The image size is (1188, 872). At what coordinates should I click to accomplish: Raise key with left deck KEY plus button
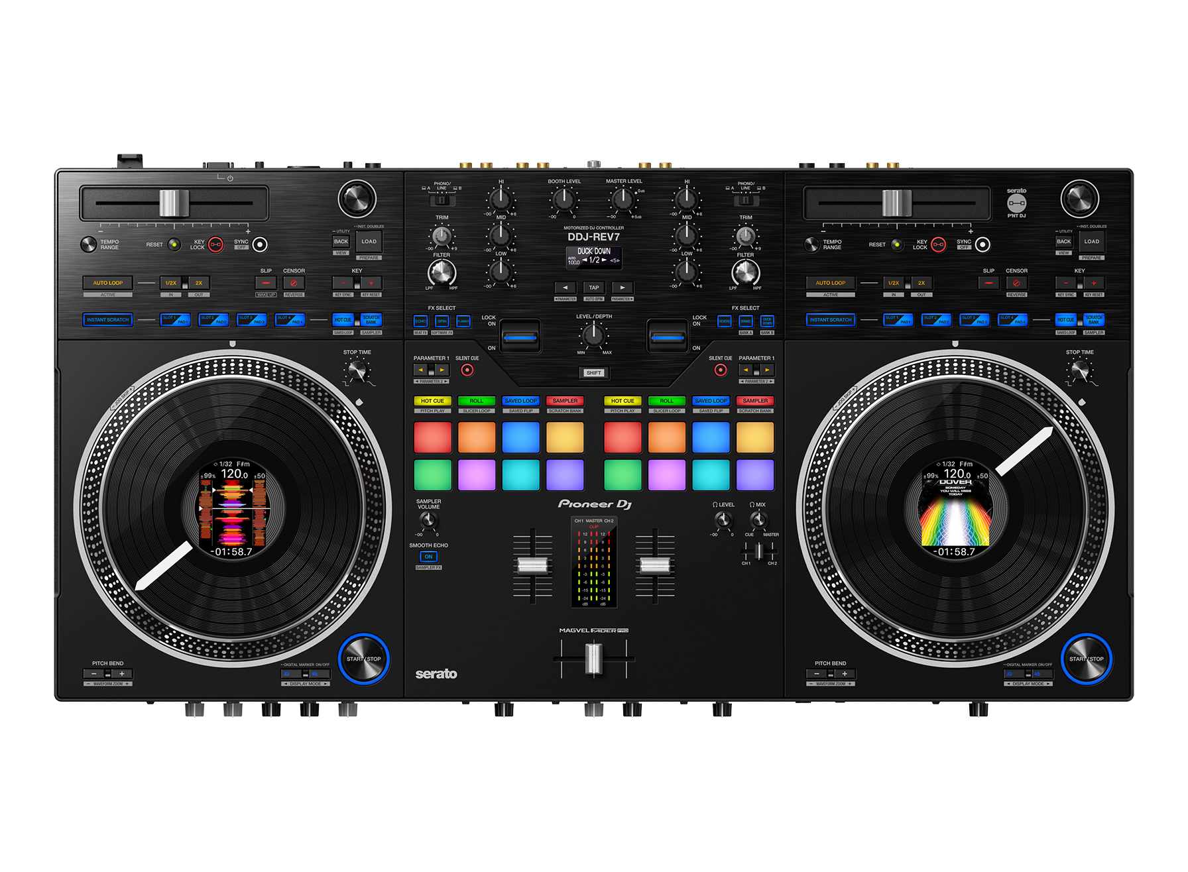click(x=371, y=283)
